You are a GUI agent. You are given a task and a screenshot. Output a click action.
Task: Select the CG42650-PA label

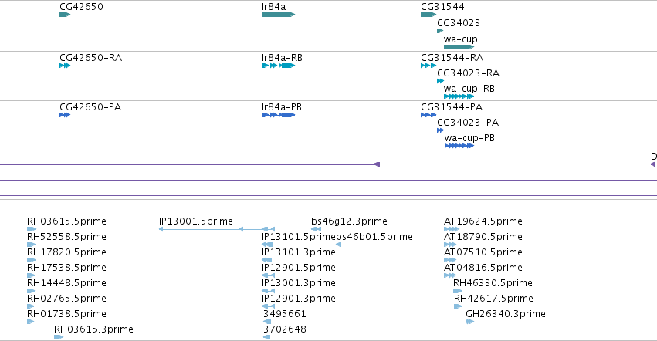tap(90, 106)
